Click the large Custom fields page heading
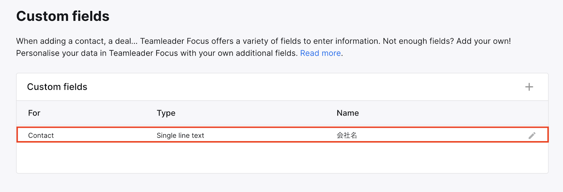Viewport: 563px width, 192px height. 63,16
